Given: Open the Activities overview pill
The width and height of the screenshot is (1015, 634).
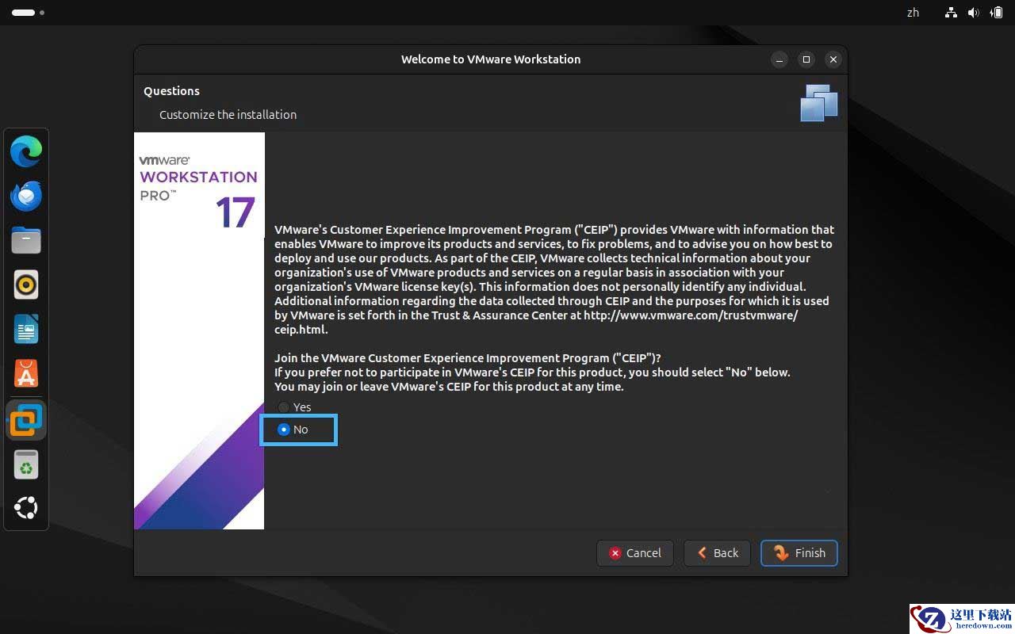Looking at the screenshot, I should click(x=28, y=13).
